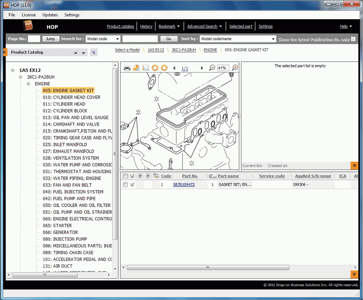Open the 'Sort by' Model code/name dropdown
The height and width of the screenshot is (300, 363).
[238, 38]
